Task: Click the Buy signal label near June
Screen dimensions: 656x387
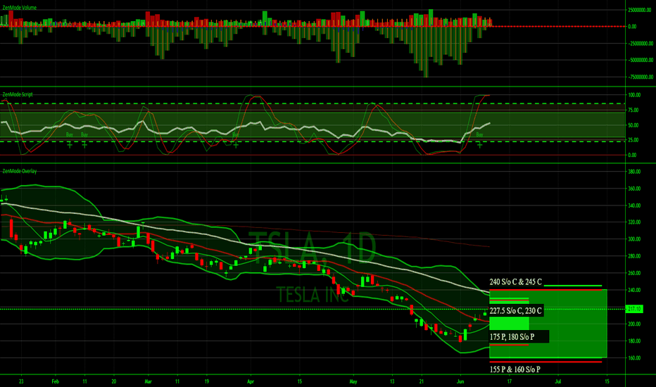Action: pyautogui.click(x=479, y=134)
